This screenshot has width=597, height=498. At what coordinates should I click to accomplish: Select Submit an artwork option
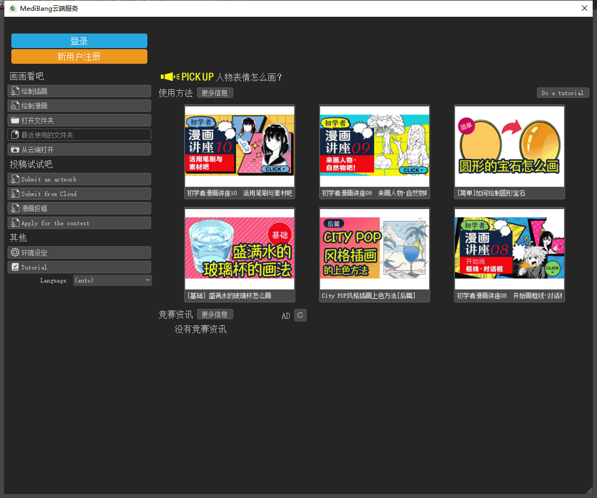(x=79, y=179)
